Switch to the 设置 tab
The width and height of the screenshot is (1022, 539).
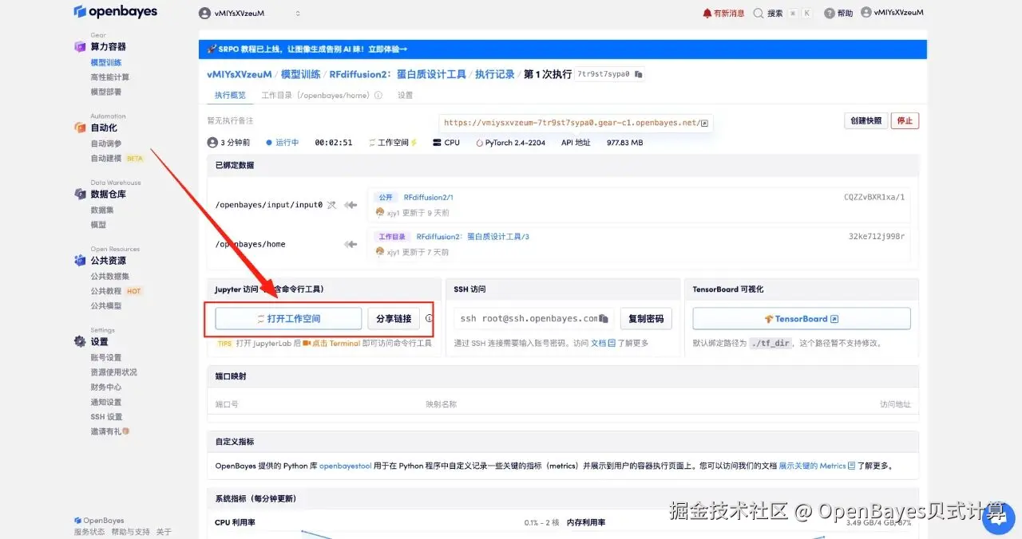(405, 94)
